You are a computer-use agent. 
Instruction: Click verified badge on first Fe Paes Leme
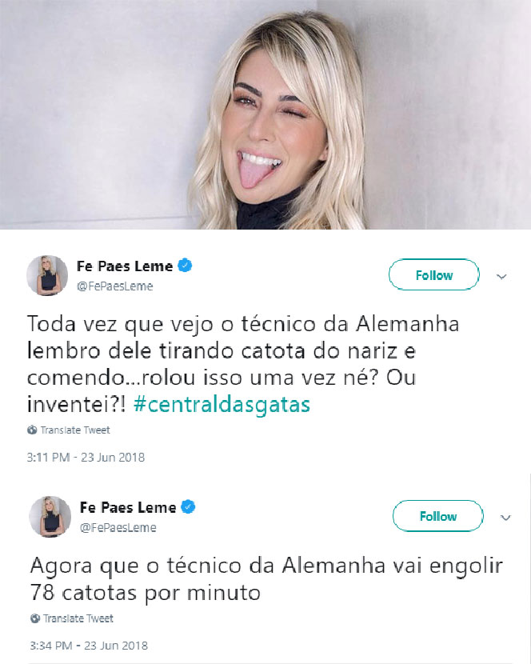tap(185, 266)
